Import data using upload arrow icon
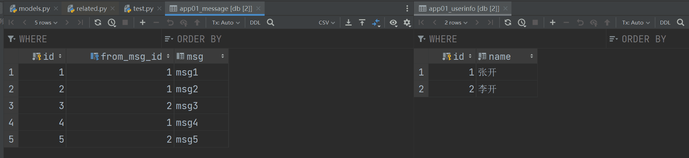Viewport: 689px width, 158px height. click(x=362, y=22)
